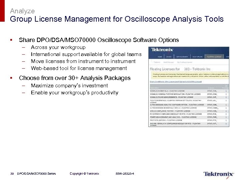Switch to the SERVICE EVENTS tab
This screenshot has width=240, height=180.
click(182, 57)
